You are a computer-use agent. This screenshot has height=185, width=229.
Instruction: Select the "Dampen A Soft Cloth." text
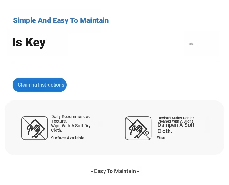pos(176,128)
